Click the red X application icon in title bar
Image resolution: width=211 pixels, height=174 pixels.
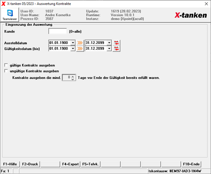[x=3, y=4]
